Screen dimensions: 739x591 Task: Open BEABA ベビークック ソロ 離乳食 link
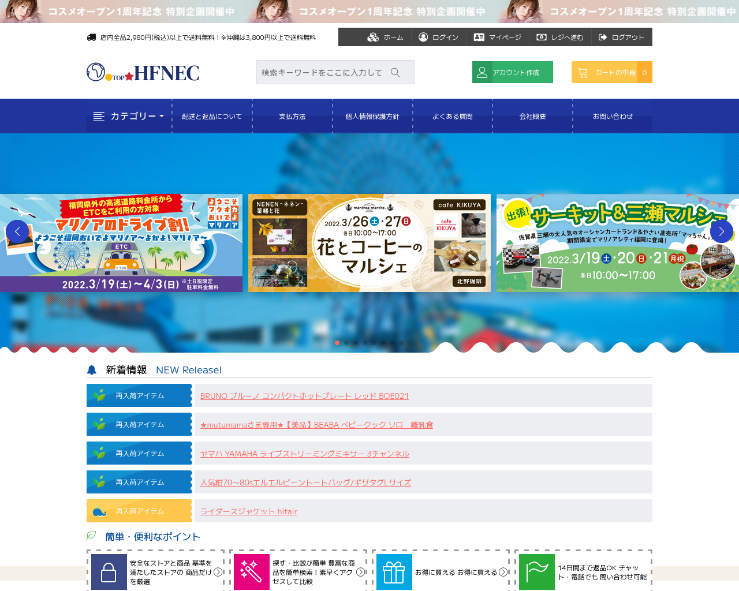(316, 425)
